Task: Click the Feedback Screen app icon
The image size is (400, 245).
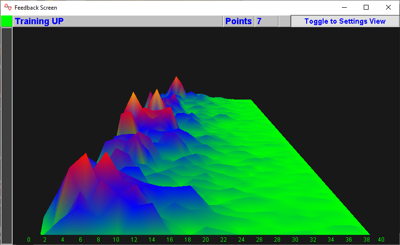Action: click(8, 7)
